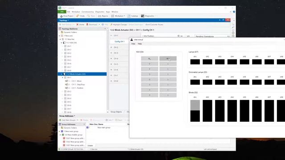Click Grant Customer Access
Screen dimensions: 285x160
coord(155,24)
